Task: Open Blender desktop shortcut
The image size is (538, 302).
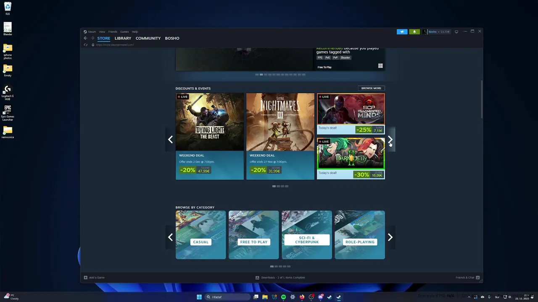Action: pyautogui.click(x=8, y=29)
